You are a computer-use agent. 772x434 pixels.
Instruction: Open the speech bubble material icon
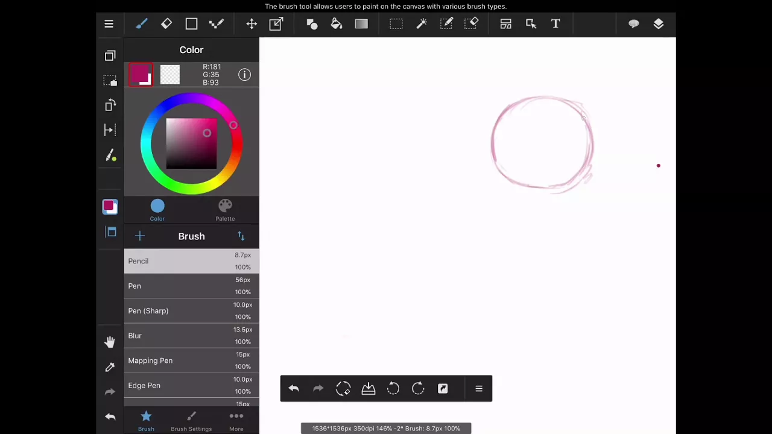coord(634,24)
